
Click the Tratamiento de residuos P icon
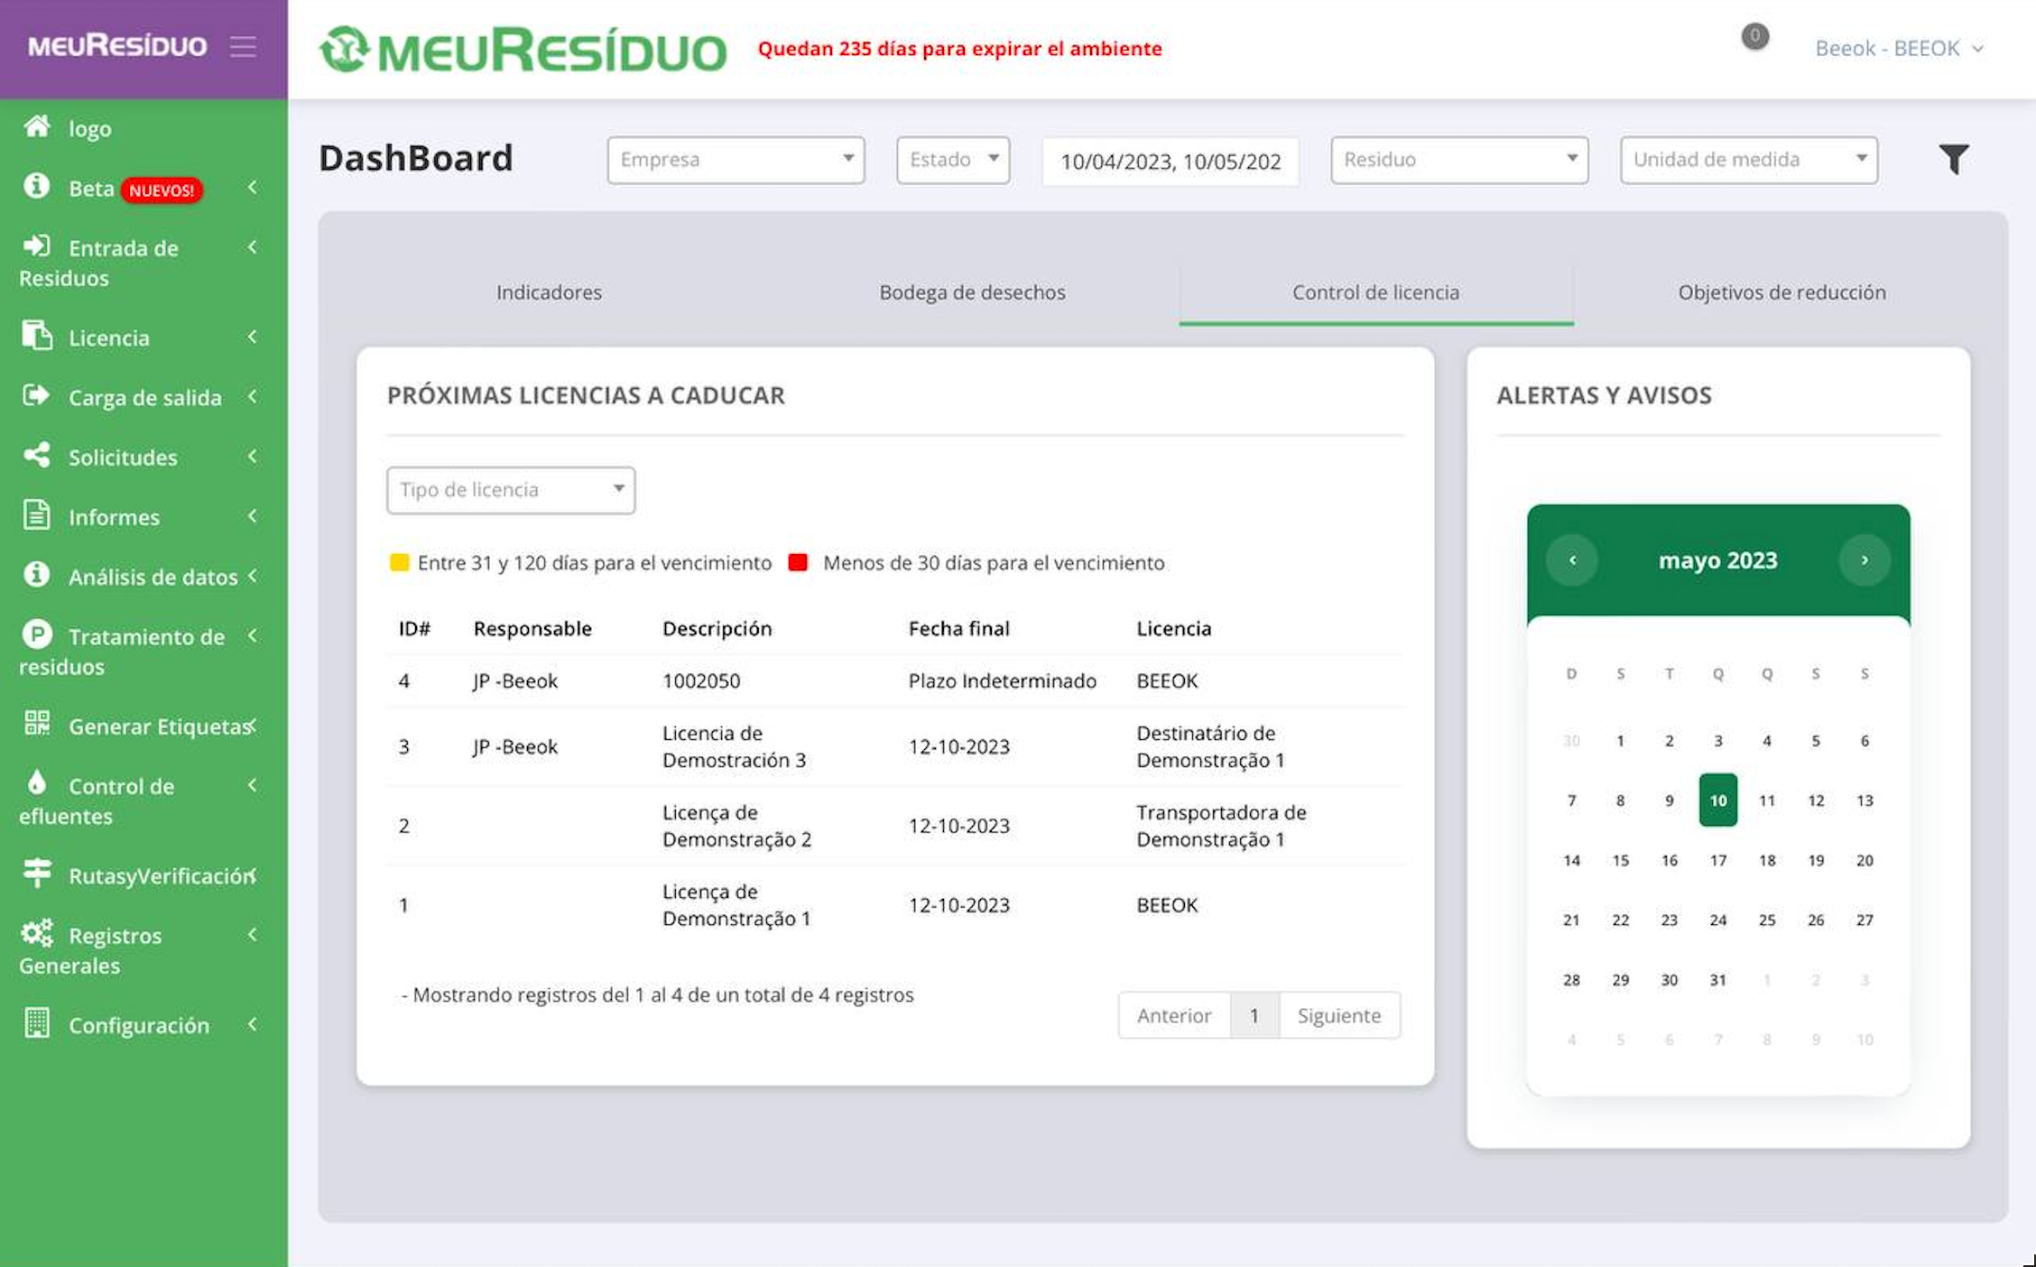pos(37,634)
